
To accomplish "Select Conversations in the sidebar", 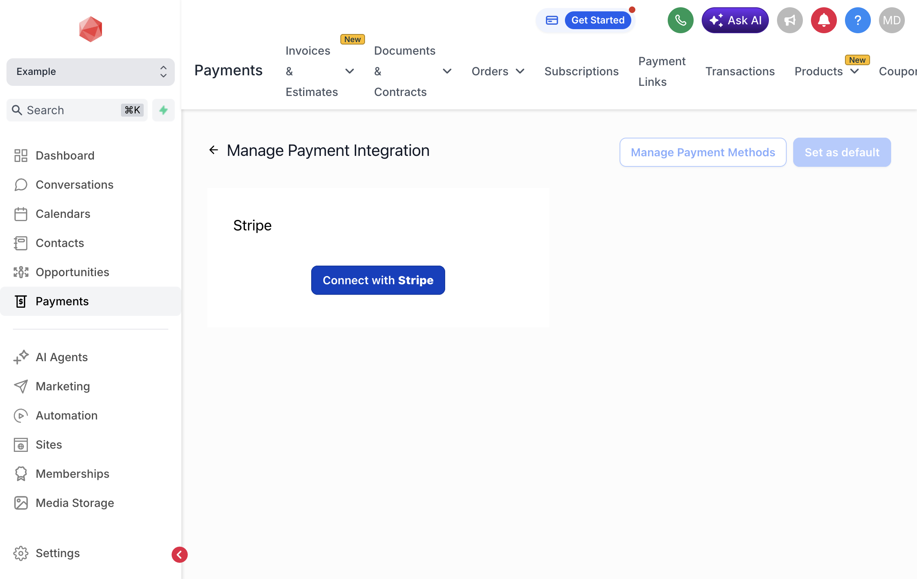I will click(91, 185).
